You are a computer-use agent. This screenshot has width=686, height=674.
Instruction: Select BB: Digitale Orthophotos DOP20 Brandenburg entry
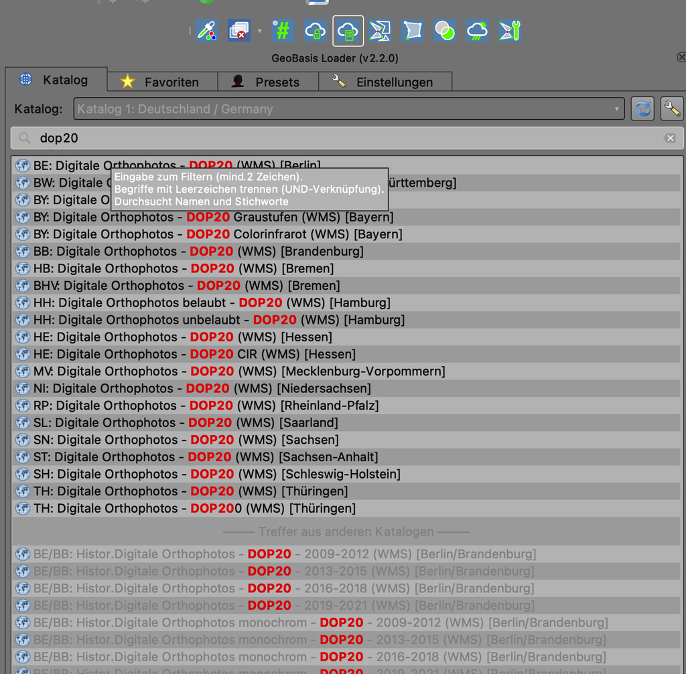point(346,252)
